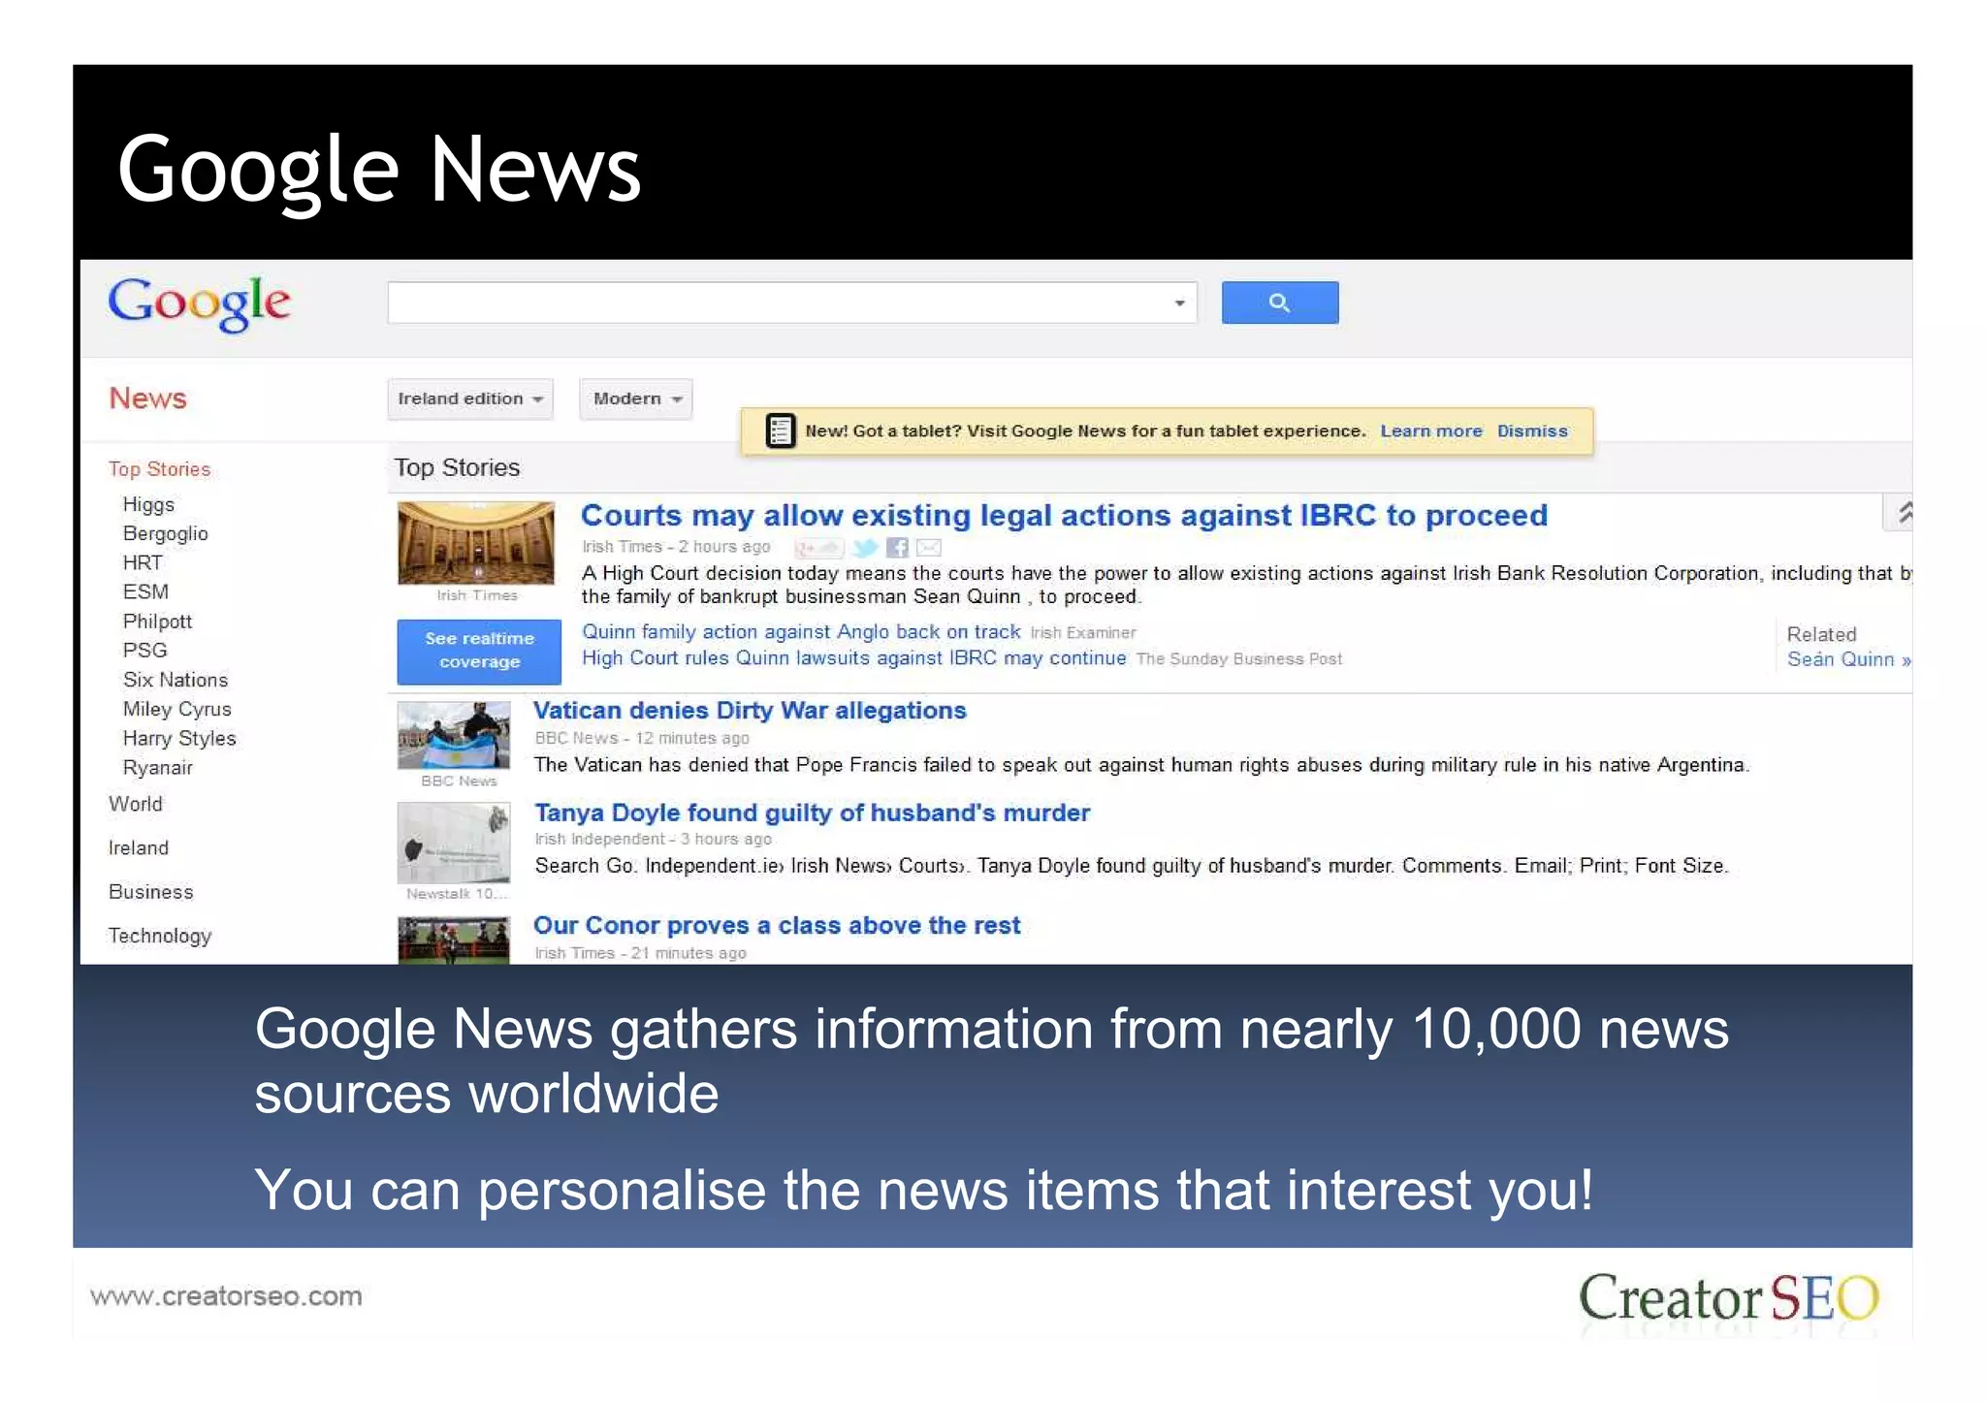This screenshot has width=1986, height=1403.
Task: Click the Seán Quinn related link
Action: pos(1848,659)
